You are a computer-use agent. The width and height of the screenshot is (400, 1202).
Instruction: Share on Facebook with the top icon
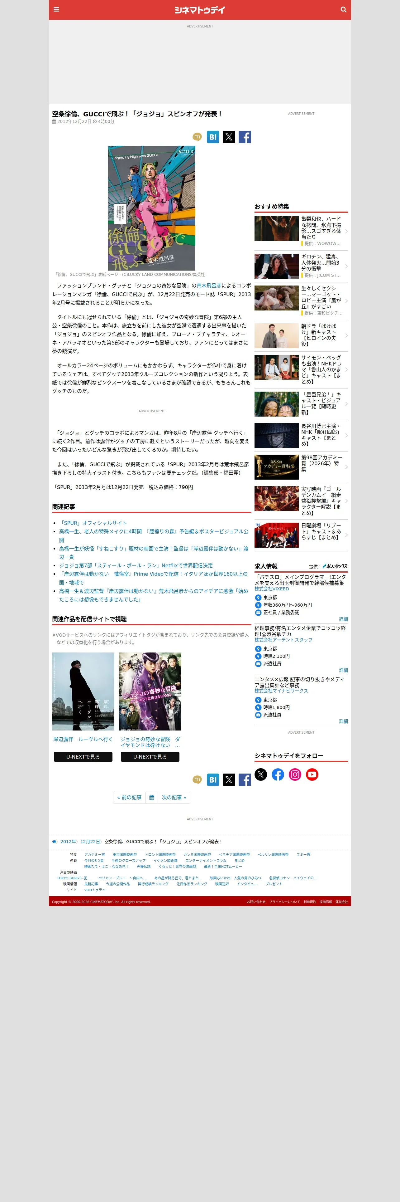tap(245, 137)
